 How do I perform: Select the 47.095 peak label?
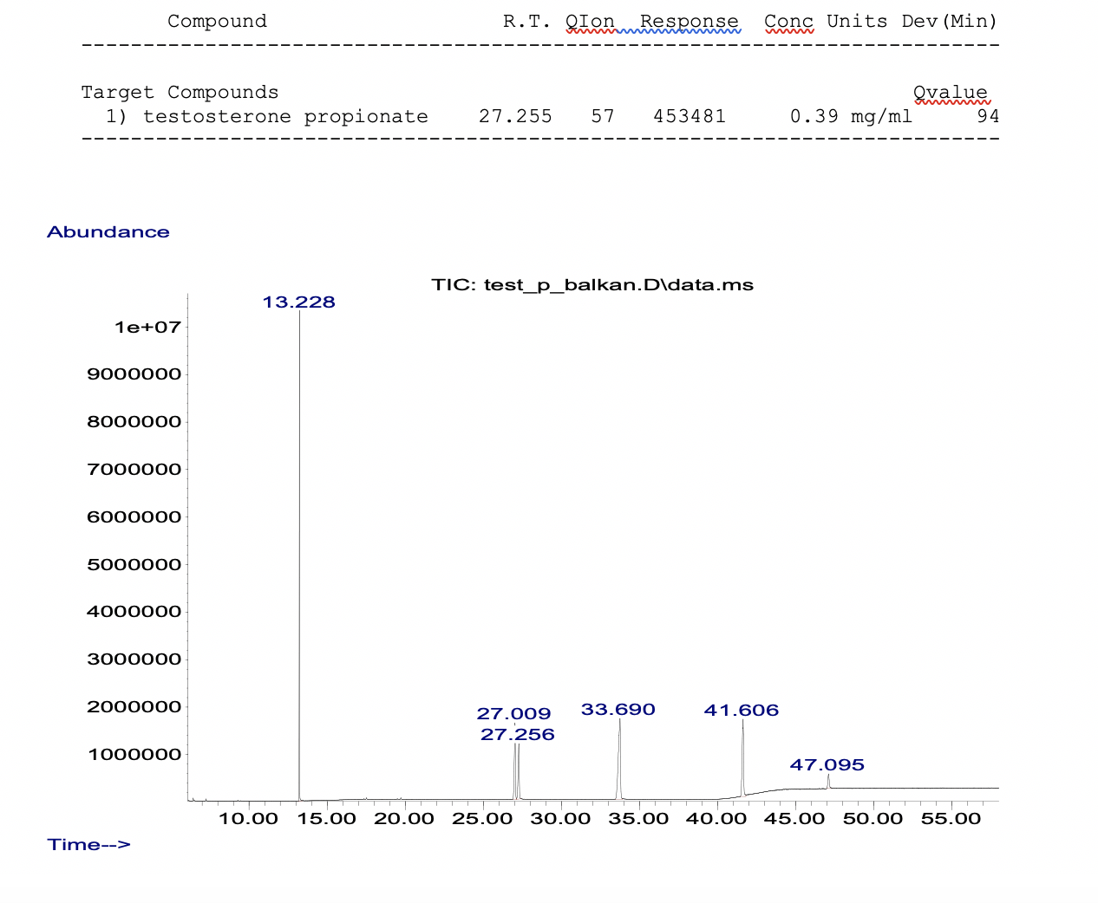pos(827,765)
